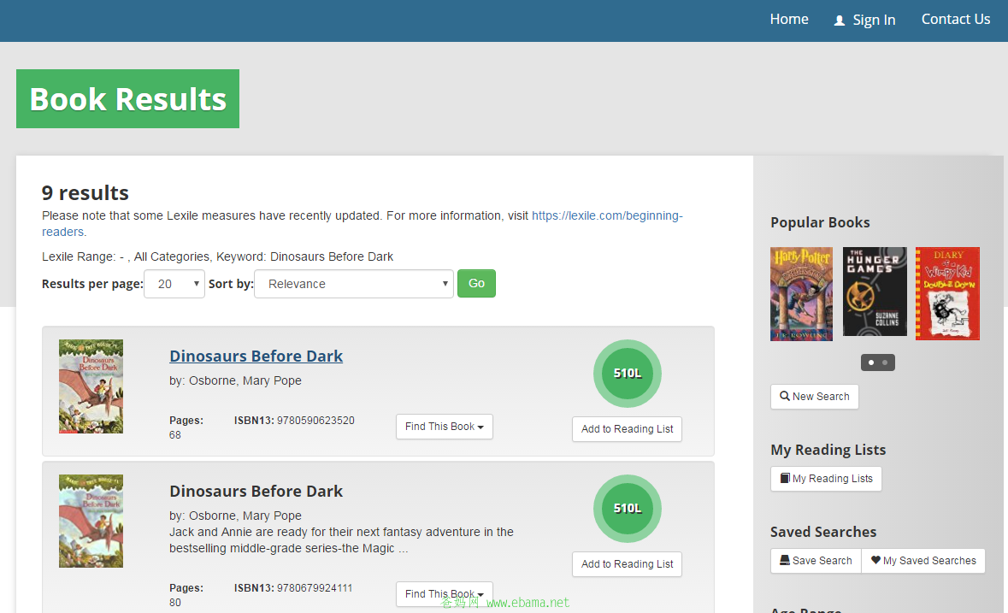Expand Find This Book for 68-page edition
The height and width of the screenshot is (613, 1008).
pos(445,427)
